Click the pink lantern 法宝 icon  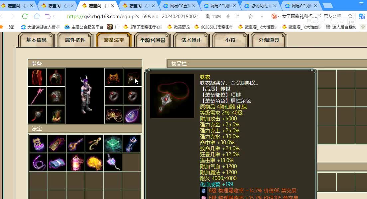pyautogui.click(x=75, y=162)
